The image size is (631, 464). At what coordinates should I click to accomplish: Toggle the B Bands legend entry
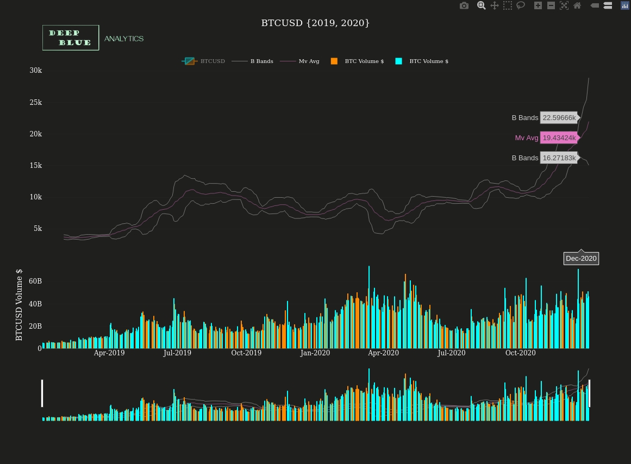coord(253,61)
